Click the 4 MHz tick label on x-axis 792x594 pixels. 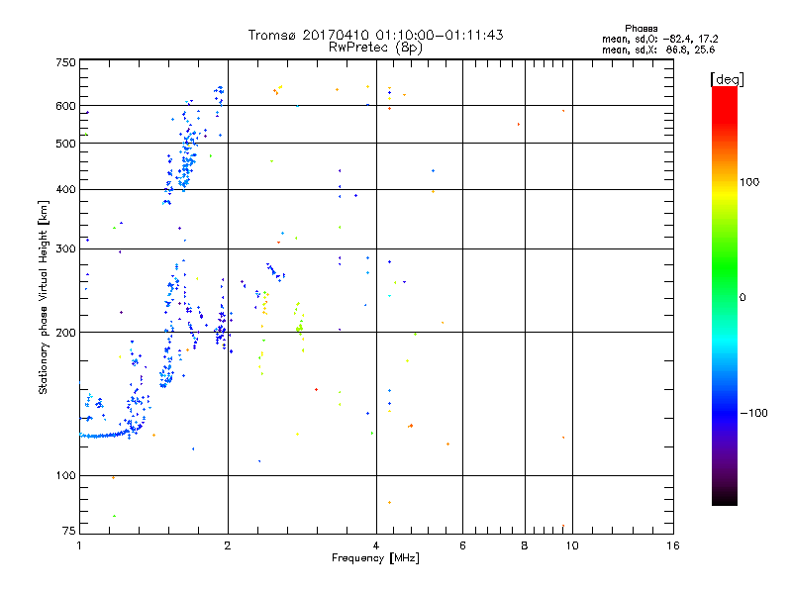[376, 545]
